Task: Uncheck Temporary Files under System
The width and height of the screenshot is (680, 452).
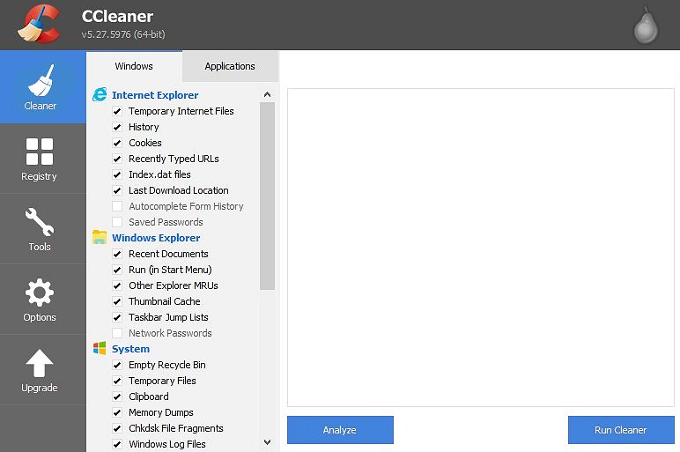Action: [117, 381]
